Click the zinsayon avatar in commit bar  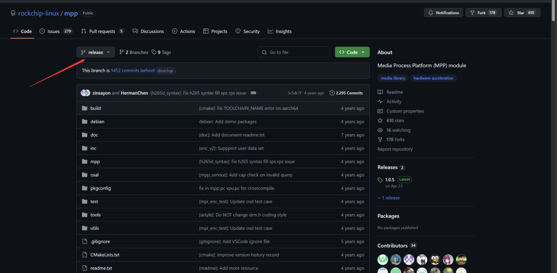85,93
